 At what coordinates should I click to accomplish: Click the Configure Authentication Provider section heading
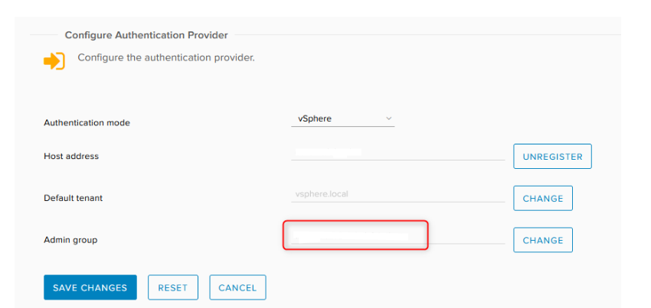pyautogui.click(x=146, y=35)
